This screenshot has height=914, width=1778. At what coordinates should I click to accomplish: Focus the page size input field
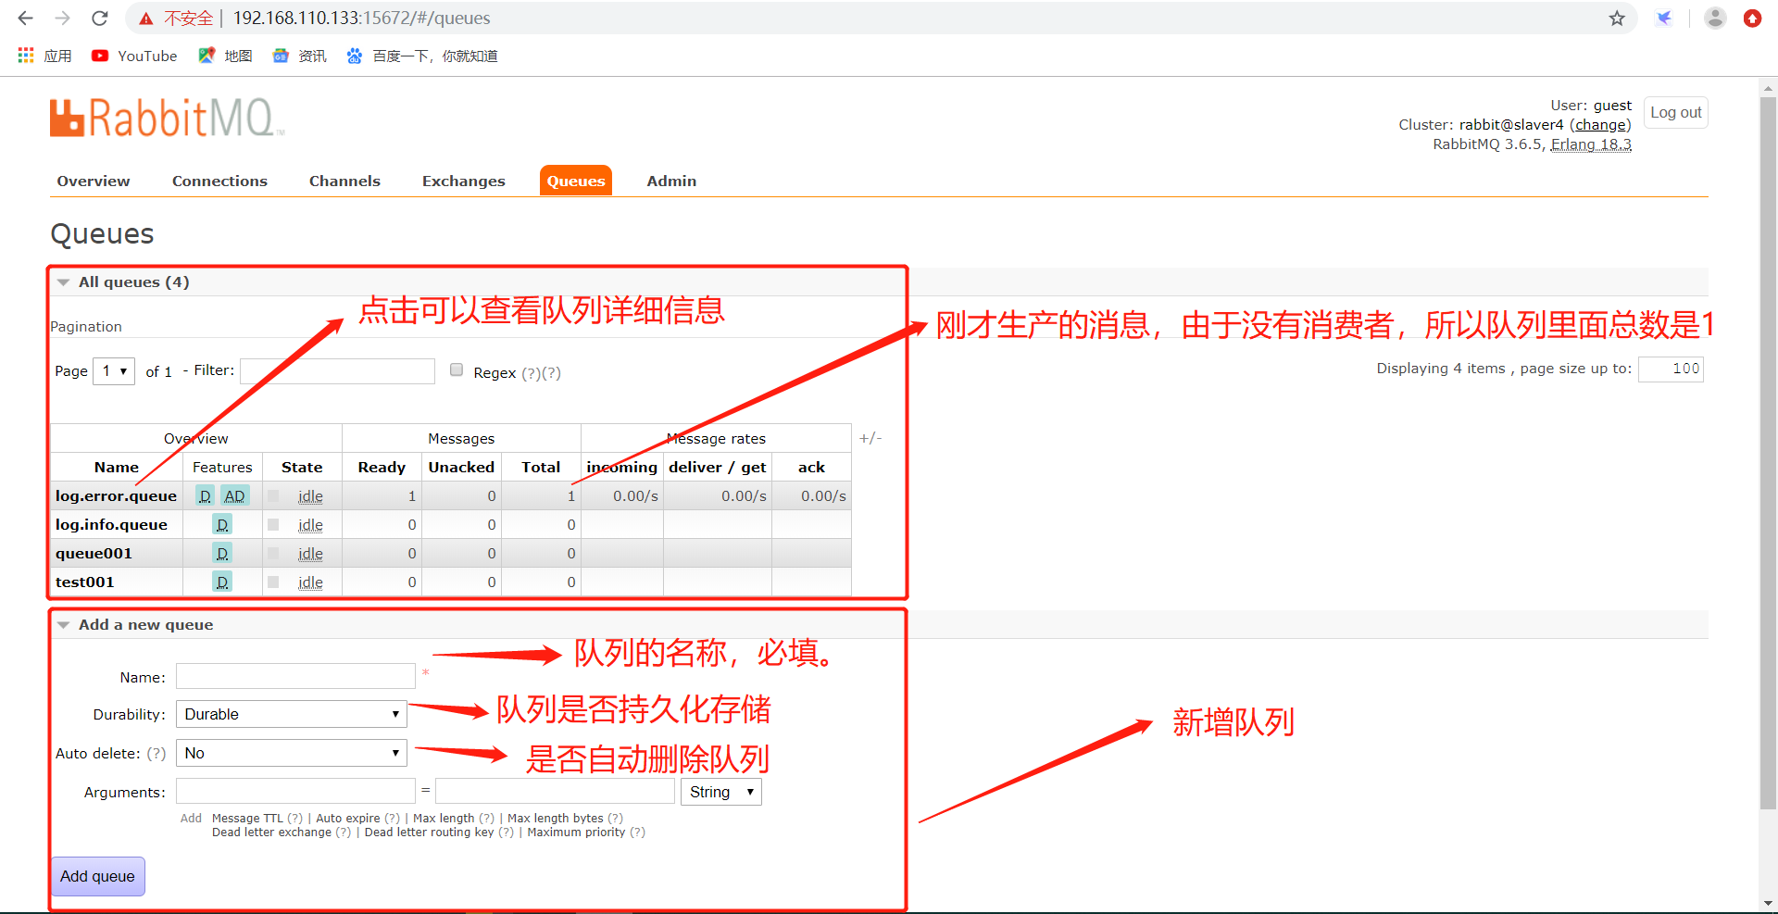(1671, 369)
